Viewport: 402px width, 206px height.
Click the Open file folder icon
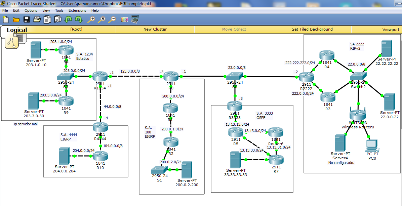[16, 19]
